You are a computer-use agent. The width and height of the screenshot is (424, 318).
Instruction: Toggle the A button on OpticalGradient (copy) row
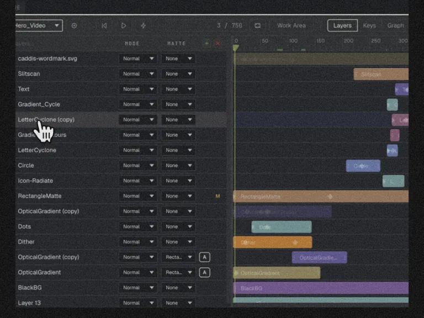(x=204, y=257)
